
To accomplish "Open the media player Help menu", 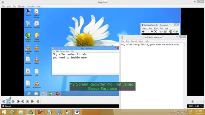I will 38,6.
